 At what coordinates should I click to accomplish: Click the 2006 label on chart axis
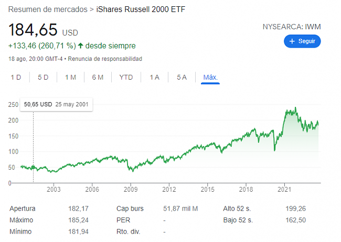click(92, 190)
